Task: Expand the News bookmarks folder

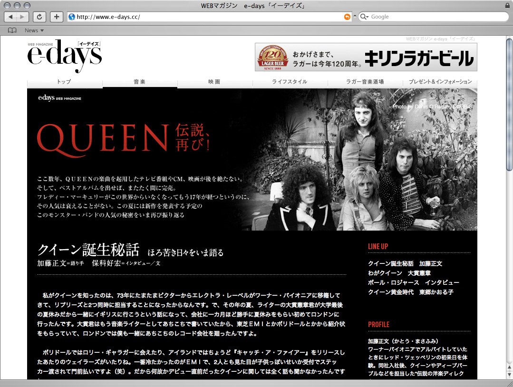Action: 34,30
